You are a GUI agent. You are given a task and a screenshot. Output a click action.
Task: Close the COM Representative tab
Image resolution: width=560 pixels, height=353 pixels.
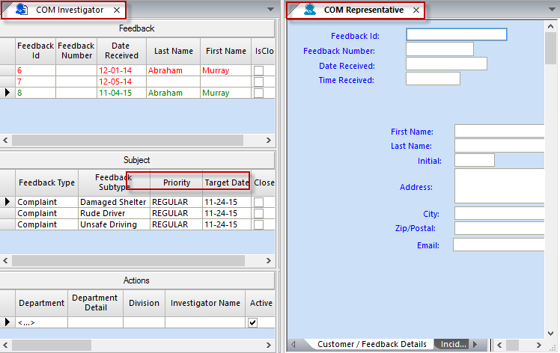(x=416, y=10)
